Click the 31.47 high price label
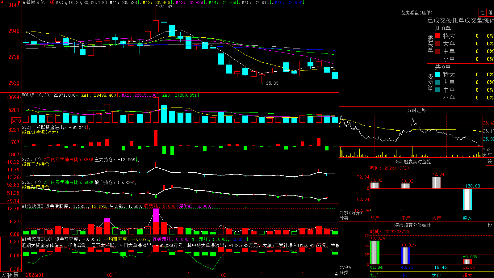Image resolution: width=494 pixels, height=278 pixels. click(x=166, y=7)
